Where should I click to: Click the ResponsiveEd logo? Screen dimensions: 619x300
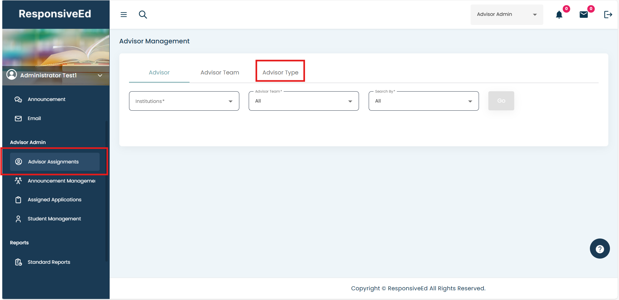(x=55, y=14)
